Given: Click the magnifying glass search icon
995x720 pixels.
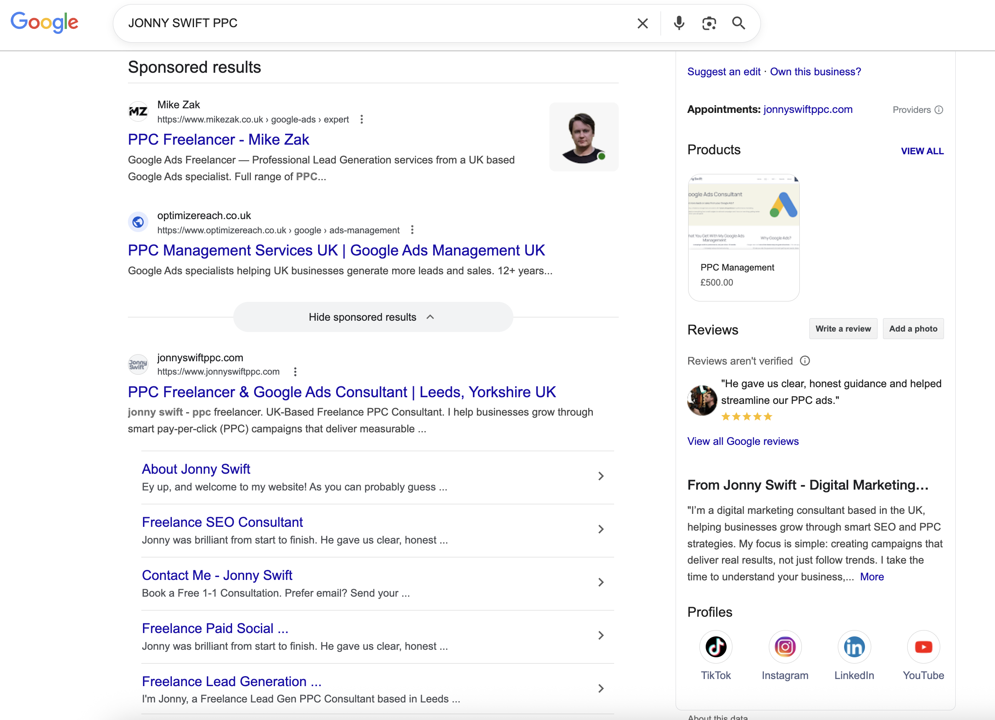Looking at the screenshot, I should point(739,23).
